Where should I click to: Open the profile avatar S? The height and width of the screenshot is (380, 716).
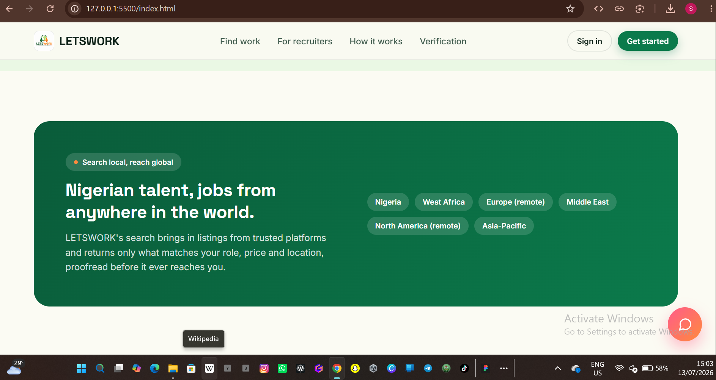tap(691, 9)
